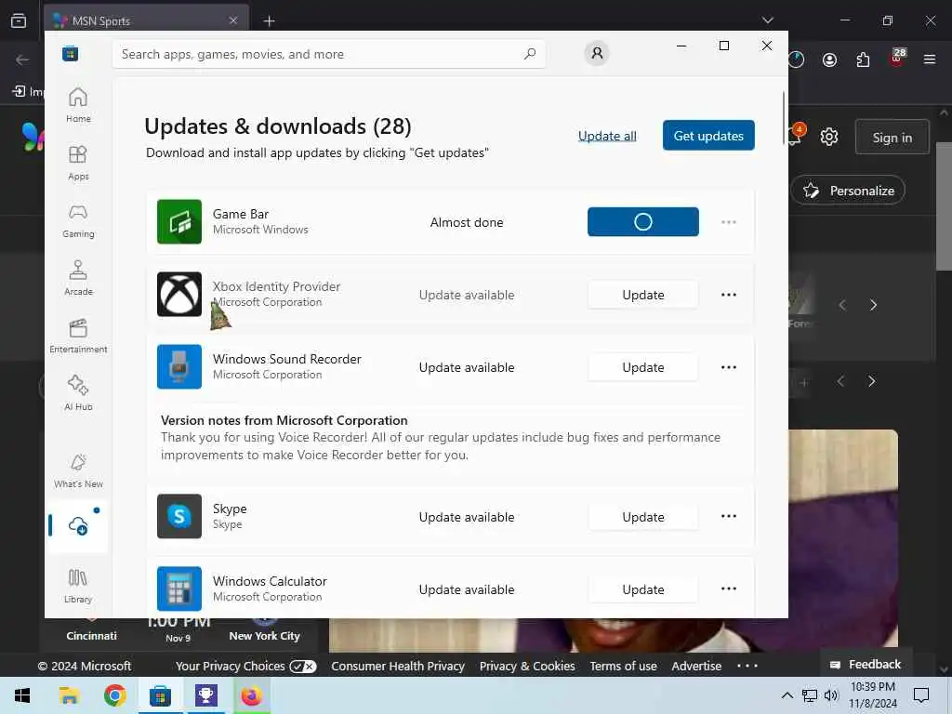Open MSN settings gear icon
This screenshot has width=952, height=714.
point(828,137)
